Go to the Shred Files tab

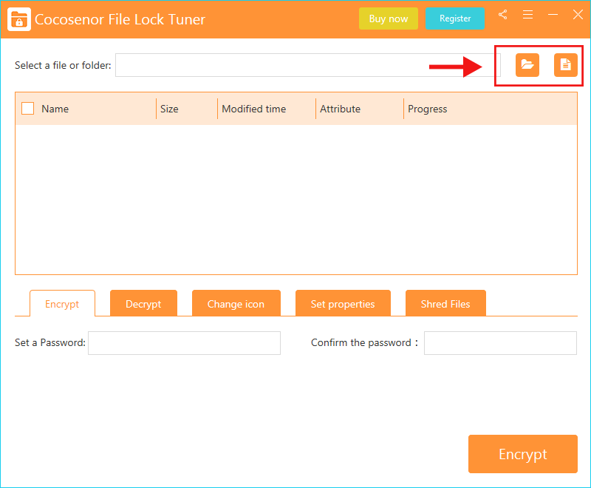445,303
